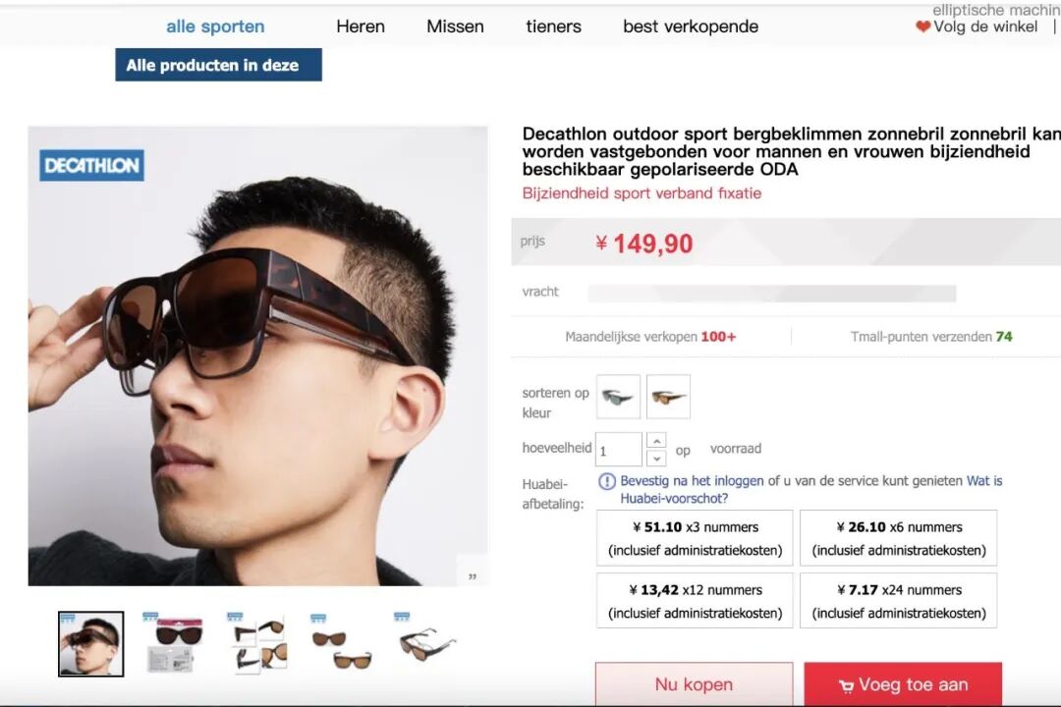Screen dimensions: 1061x707
Task: Open the Heren category tab
Action: (361, 27)
